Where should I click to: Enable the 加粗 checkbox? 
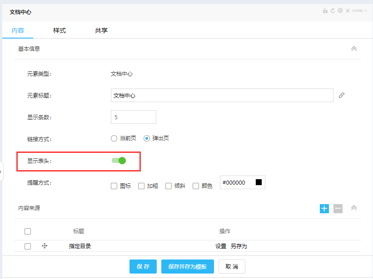[141, 186]
